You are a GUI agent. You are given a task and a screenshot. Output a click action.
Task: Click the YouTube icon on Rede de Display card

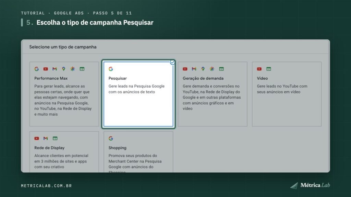point(37,139)
